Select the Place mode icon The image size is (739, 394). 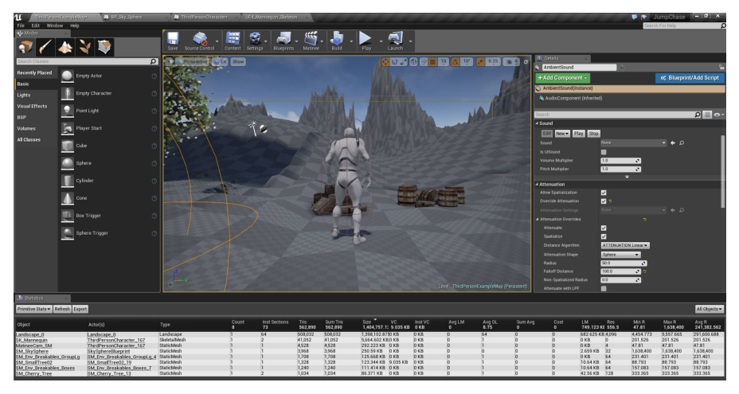pyautogui.click(x=25, y=47)
